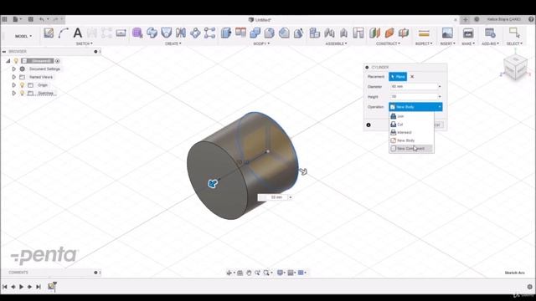Viewport: 536px width, 301px height.
Task: Click the orange Plane at Angle icon
Action: click(389, 33)
